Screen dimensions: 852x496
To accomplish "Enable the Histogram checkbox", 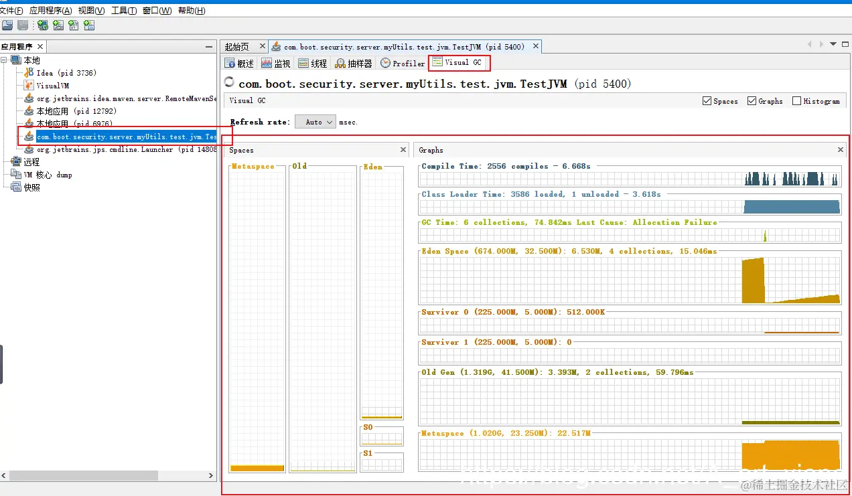I will click(x=796, y=101).
